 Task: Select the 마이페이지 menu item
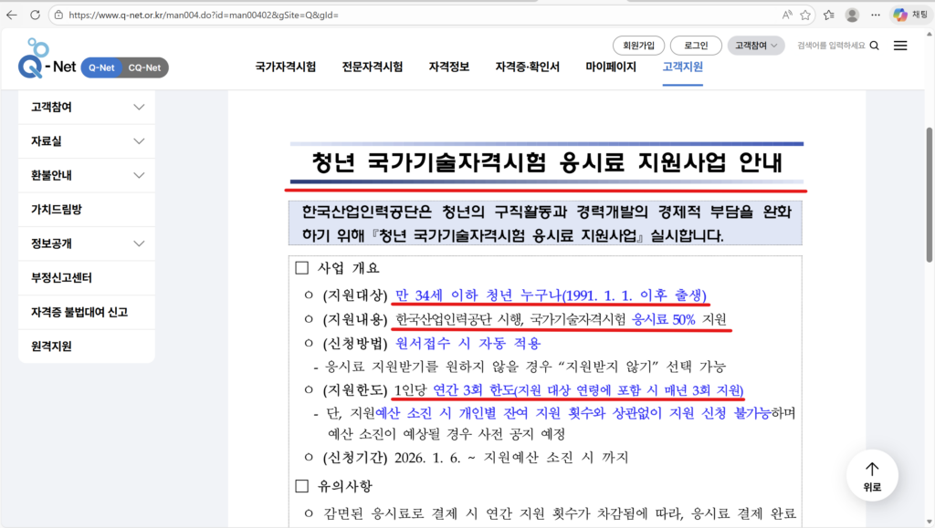tap(612, 67)
